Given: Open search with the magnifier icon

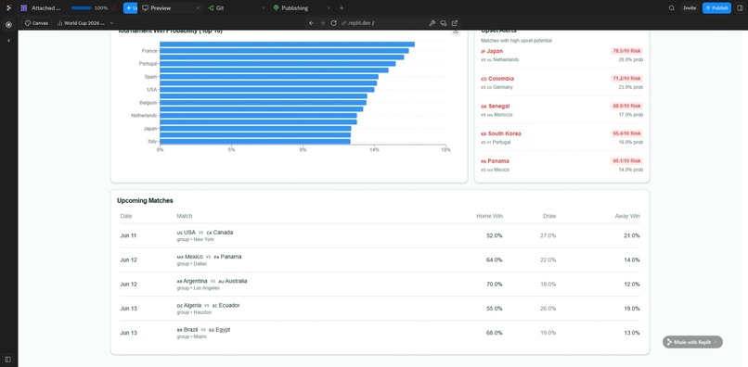Looking at the screenshot, I should pos(672,8).
